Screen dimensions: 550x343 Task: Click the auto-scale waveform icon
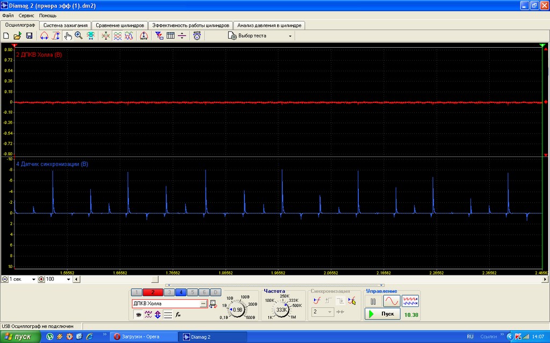click(x=144, y=36)
